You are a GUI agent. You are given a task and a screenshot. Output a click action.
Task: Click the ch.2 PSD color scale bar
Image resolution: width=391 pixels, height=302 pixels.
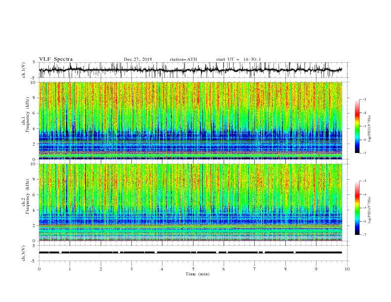tap(357, 208)
